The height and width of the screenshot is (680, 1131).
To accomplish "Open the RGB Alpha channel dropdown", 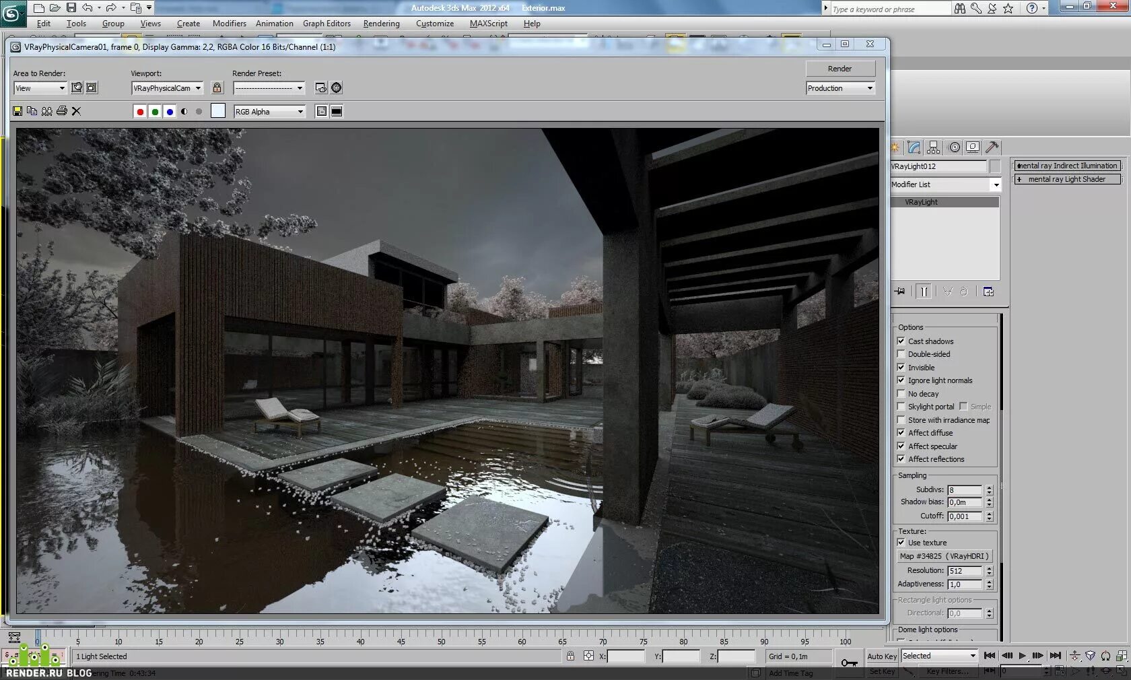I will [x=269, y=112].
